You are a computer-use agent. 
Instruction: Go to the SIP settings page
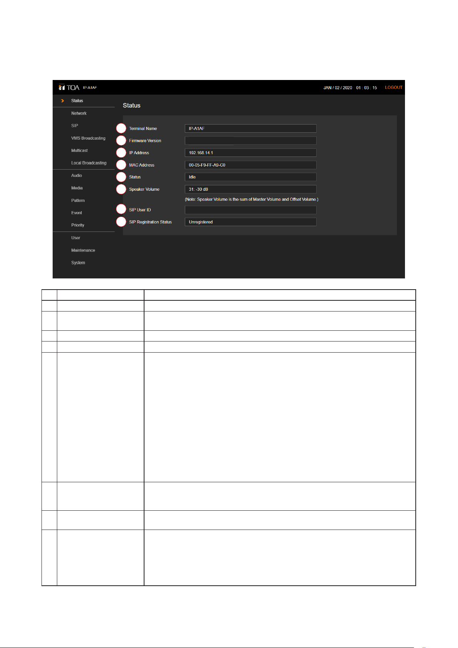coord(75,126)
